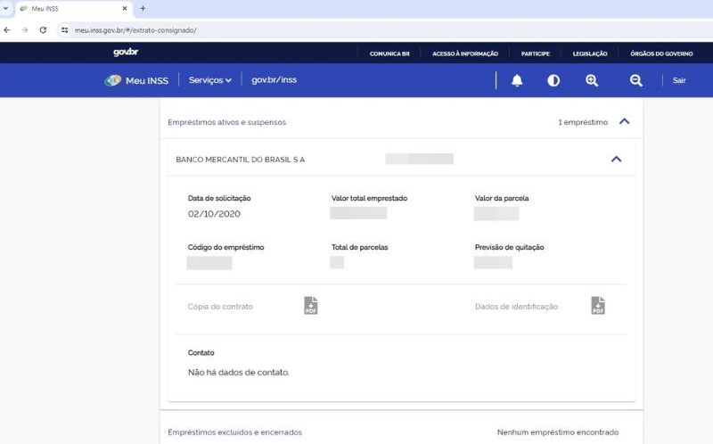Click the Meu INSS logo icon
The width and height of the screenshot is (713, 444).
[x=113, y=80]
